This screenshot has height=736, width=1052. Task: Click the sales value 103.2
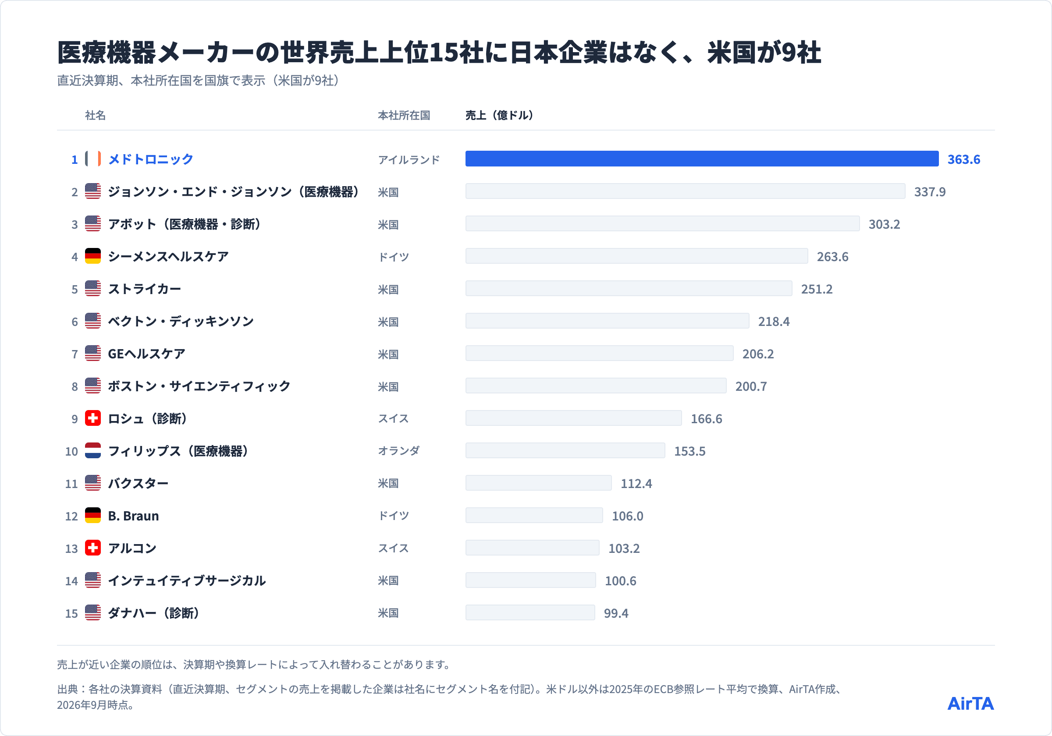tap(624, 548)
